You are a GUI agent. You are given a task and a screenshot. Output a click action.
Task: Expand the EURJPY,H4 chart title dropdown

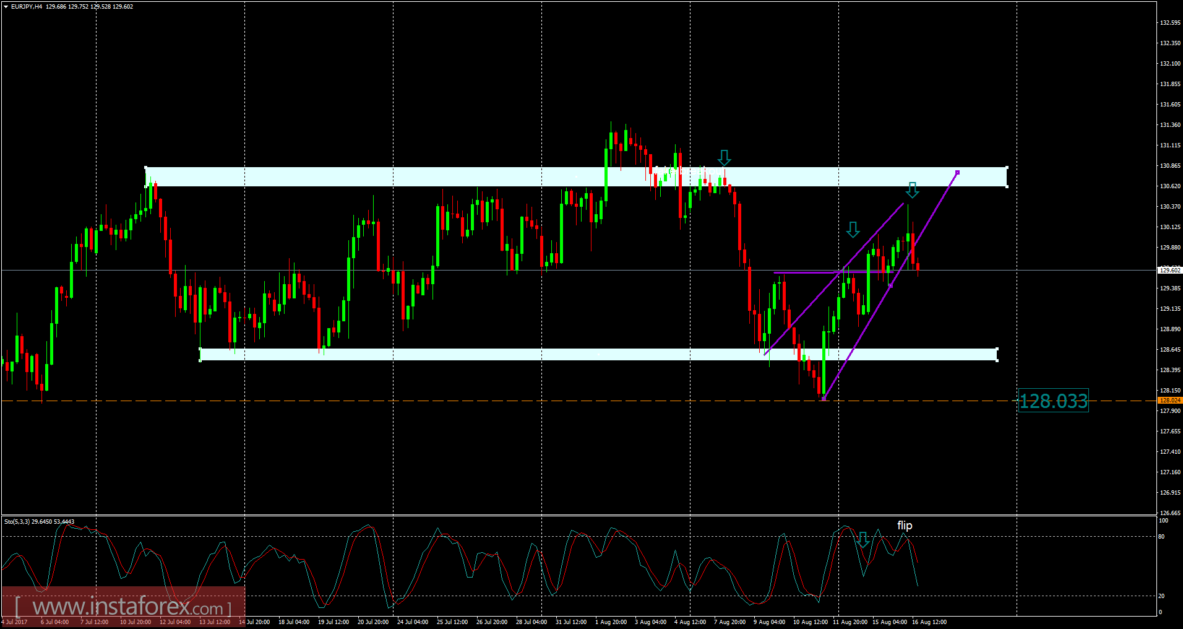click(5, 7)
